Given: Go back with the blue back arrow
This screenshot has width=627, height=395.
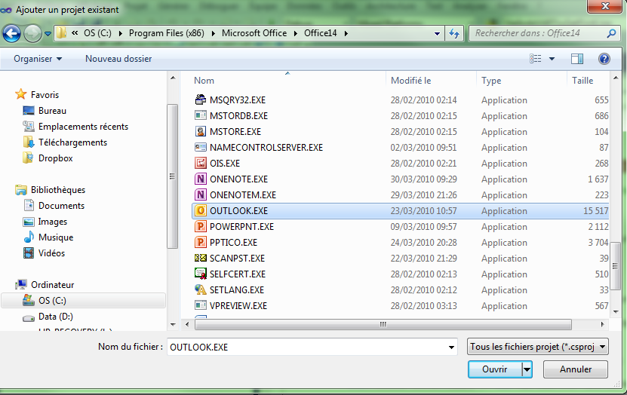Looking at the screenshot, I should click(11, 33).
